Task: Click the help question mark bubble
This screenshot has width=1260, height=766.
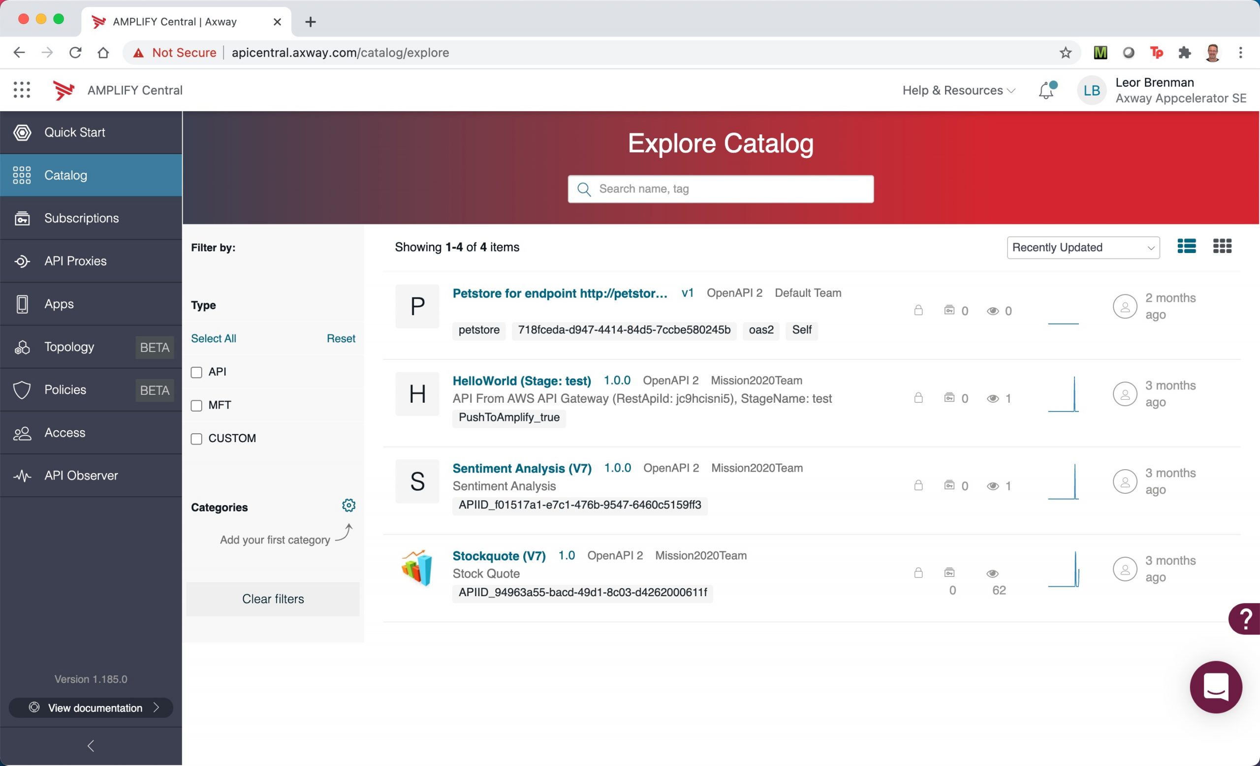Action: (1245, 619)
